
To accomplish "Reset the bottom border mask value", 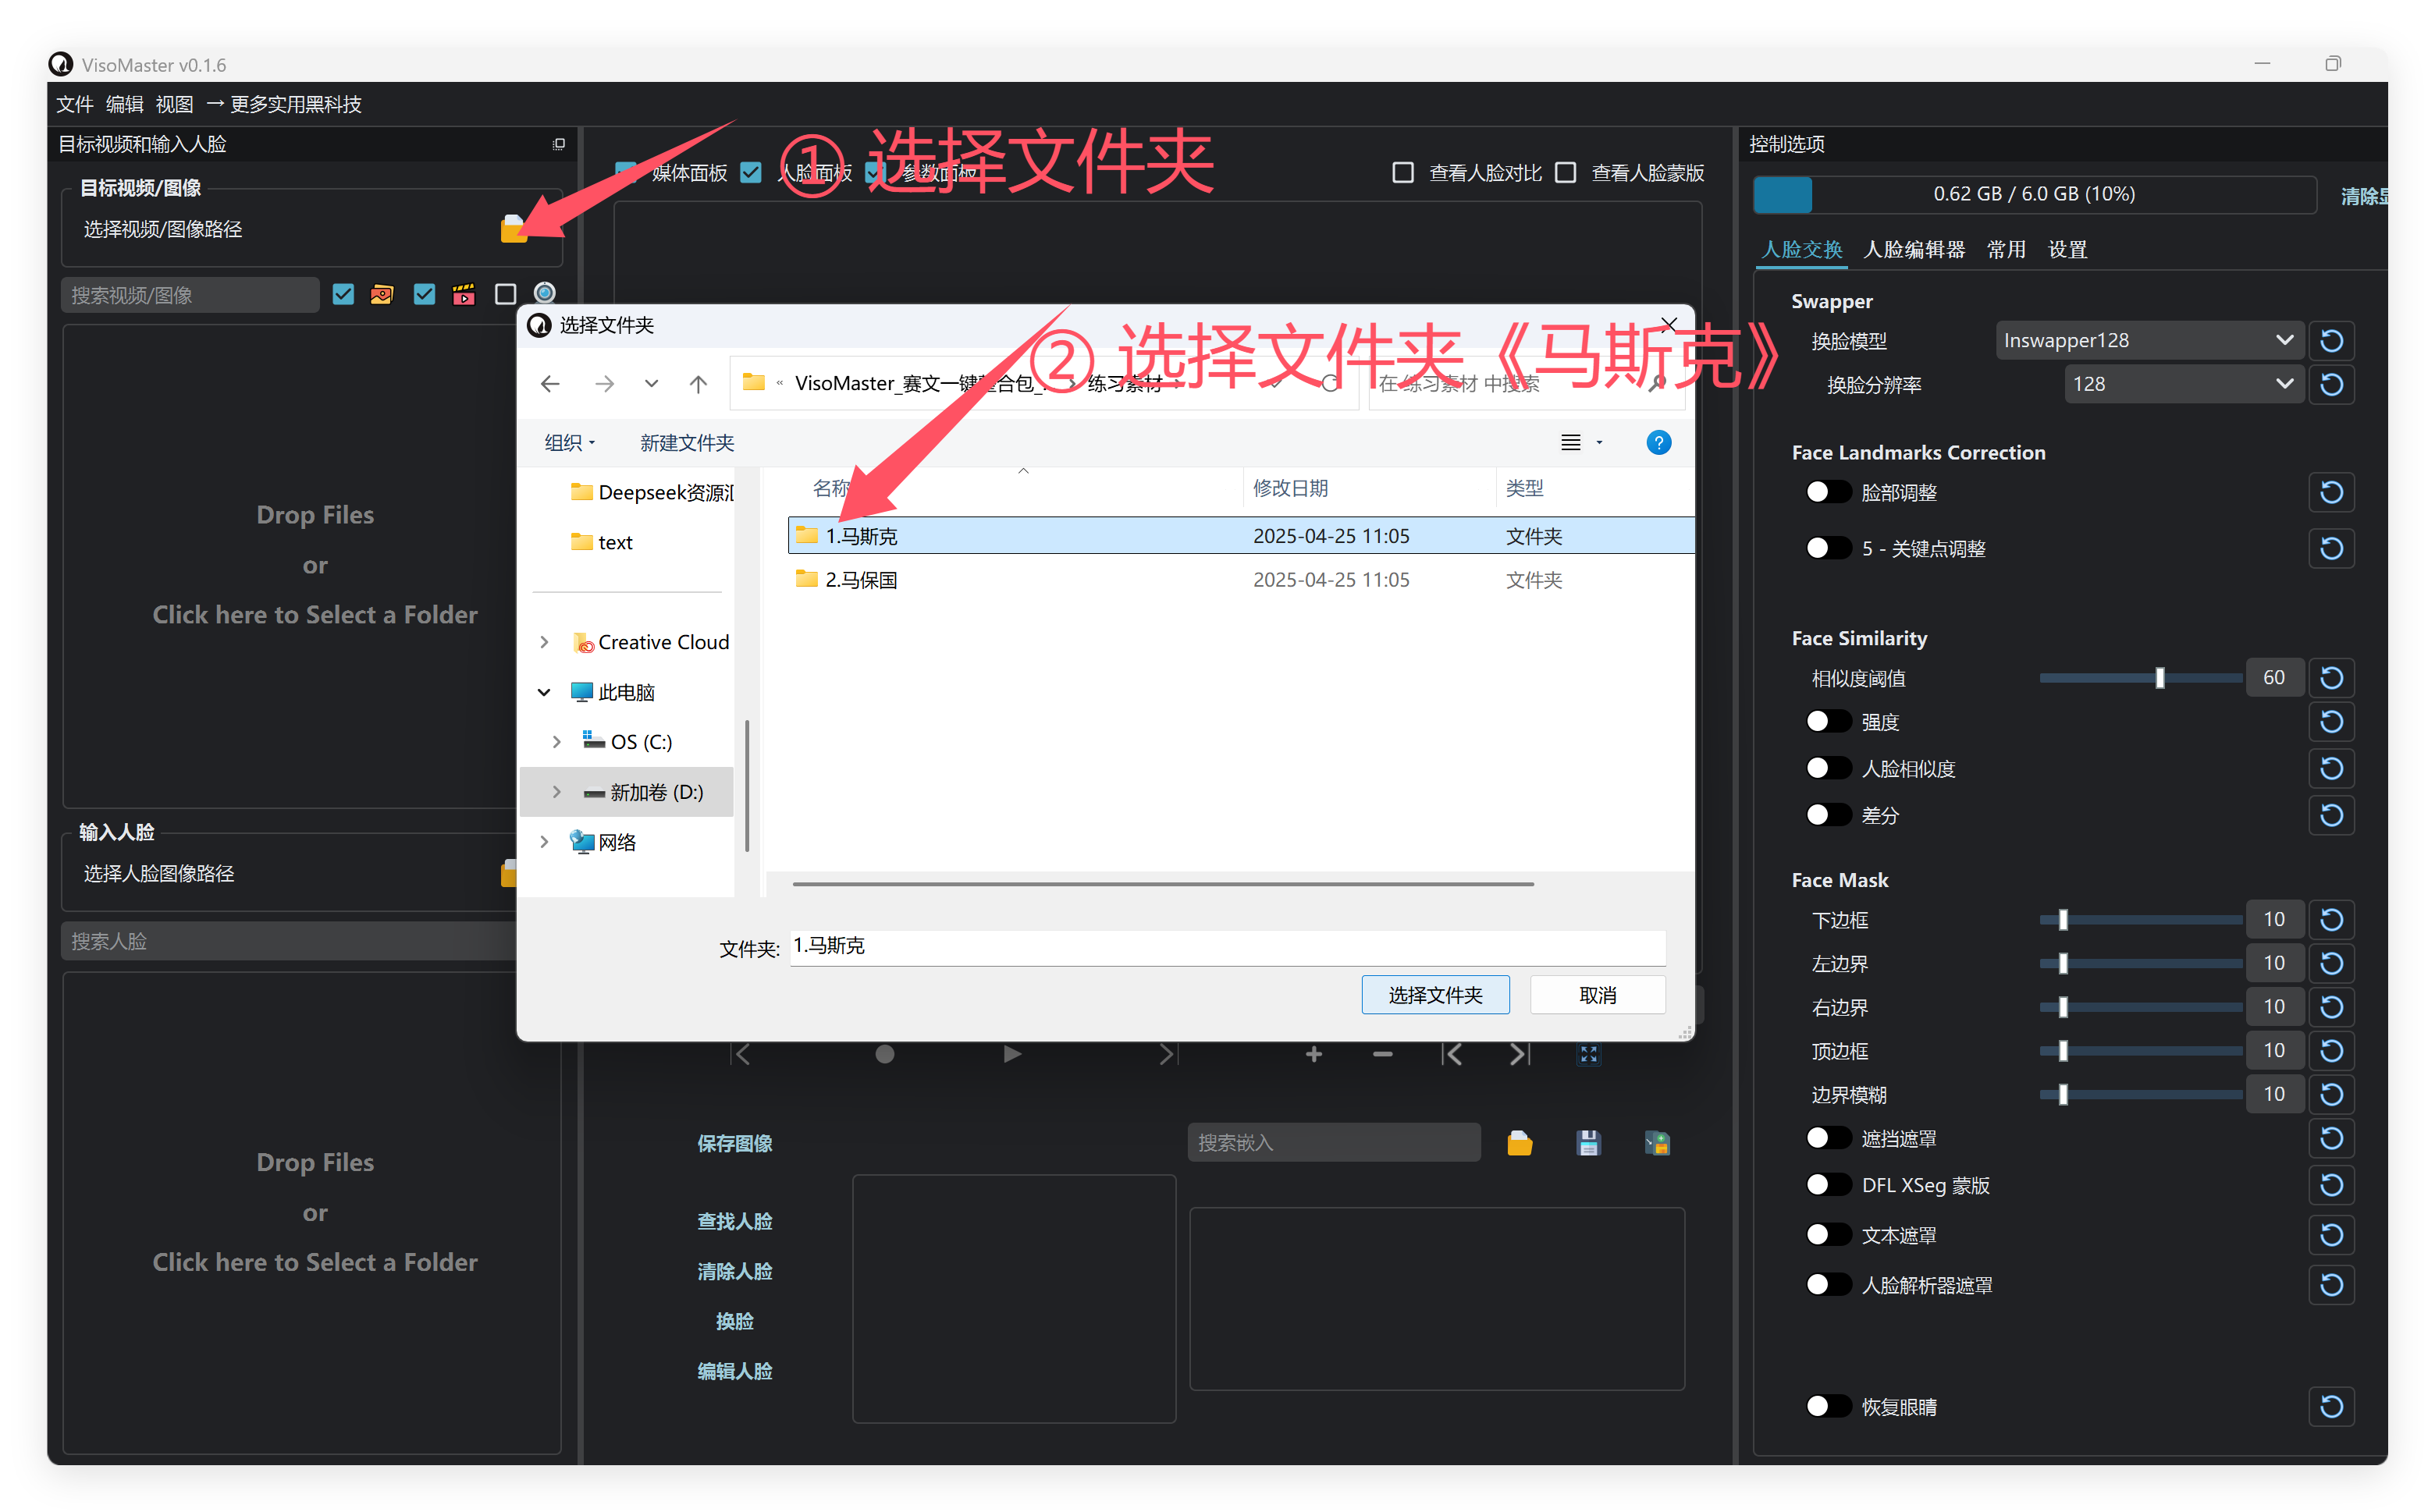I will (x=2331, y=920).
